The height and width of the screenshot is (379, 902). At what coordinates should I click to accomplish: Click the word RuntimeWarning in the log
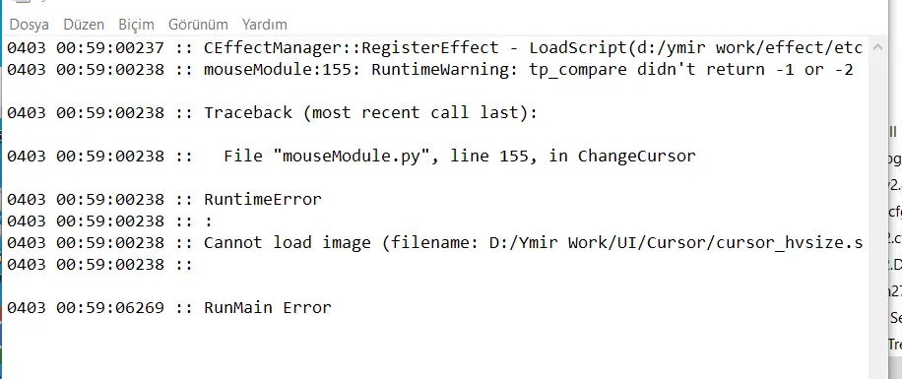coord(440,70)
